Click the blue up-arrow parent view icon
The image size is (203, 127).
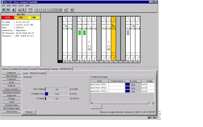point(44,10)
